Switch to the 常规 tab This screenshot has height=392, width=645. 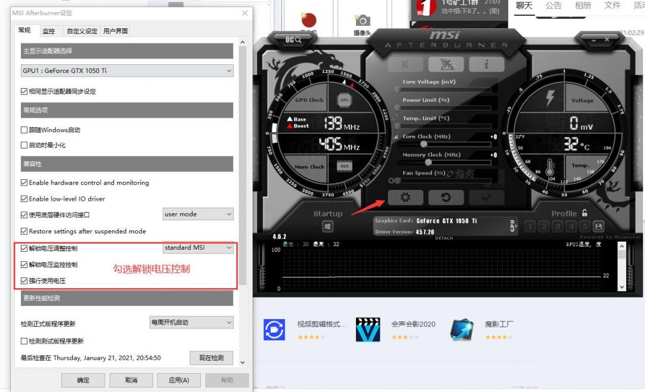(x=25, y=30)
